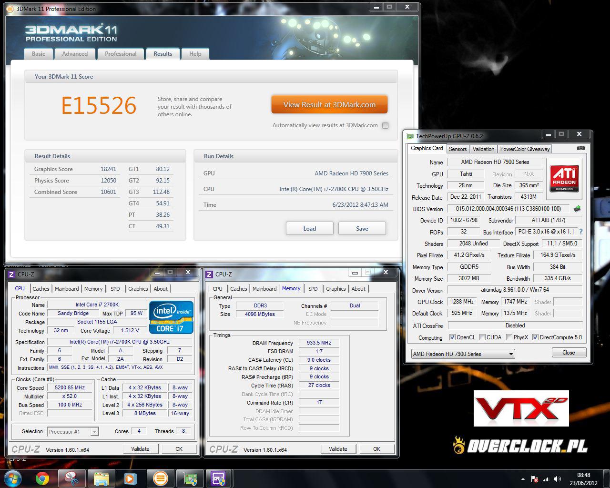Click the Save button in Run Details

362,229
